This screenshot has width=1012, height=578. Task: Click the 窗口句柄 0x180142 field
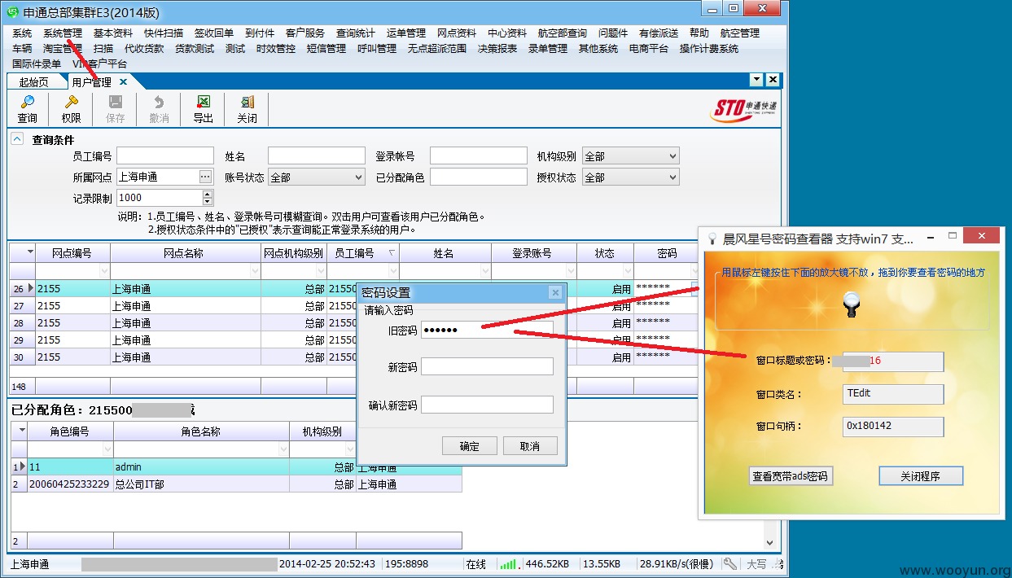[893, 426]
